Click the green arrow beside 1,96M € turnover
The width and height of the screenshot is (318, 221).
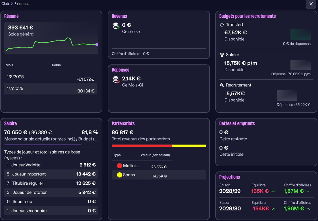pos(308,209)
